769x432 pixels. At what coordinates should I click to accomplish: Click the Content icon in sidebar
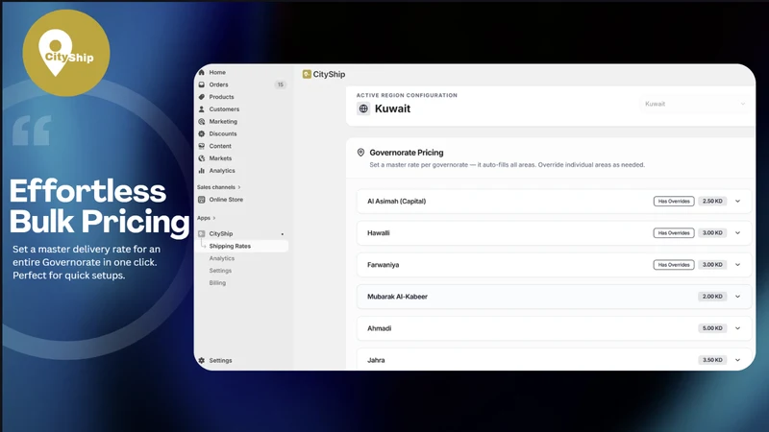click(x=202, y=146)
